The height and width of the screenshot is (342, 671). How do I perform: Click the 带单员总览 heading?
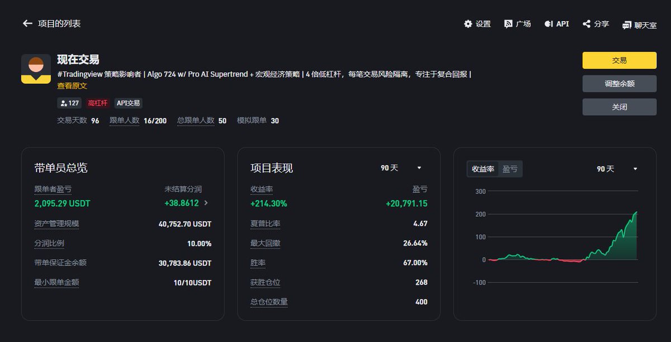click(x=61, y=168)
